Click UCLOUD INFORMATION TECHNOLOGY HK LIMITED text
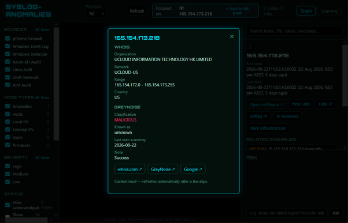This screenshot has width=348, height=223. (163, 59)
